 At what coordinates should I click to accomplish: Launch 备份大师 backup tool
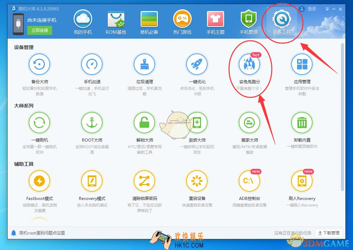(x=39, y=64)
